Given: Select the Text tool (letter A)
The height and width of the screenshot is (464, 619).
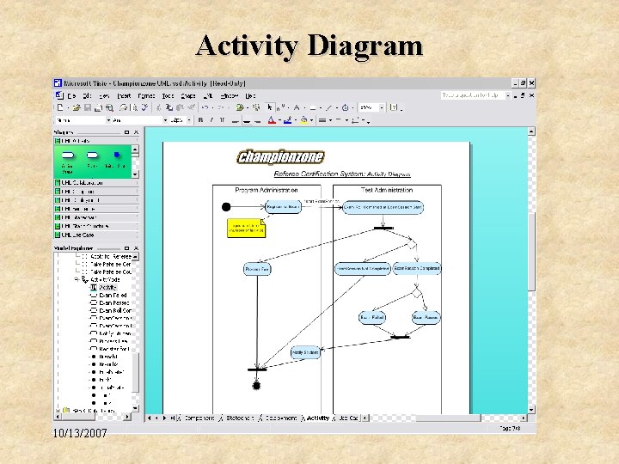Looking at the screenshot, I should [x=297, y=107].
